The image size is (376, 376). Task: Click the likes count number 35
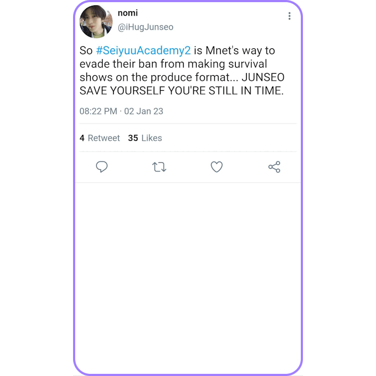[x=133, y=138]
